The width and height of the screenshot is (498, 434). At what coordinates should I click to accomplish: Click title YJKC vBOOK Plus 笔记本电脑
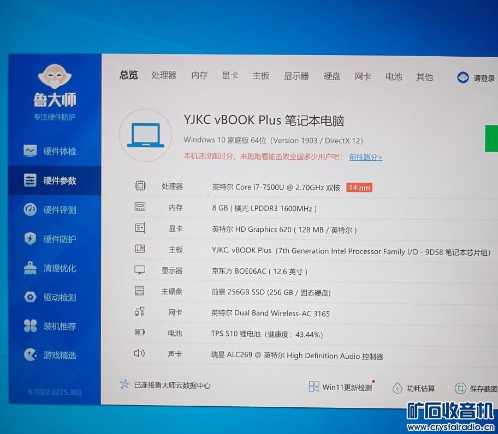[264, 120]
